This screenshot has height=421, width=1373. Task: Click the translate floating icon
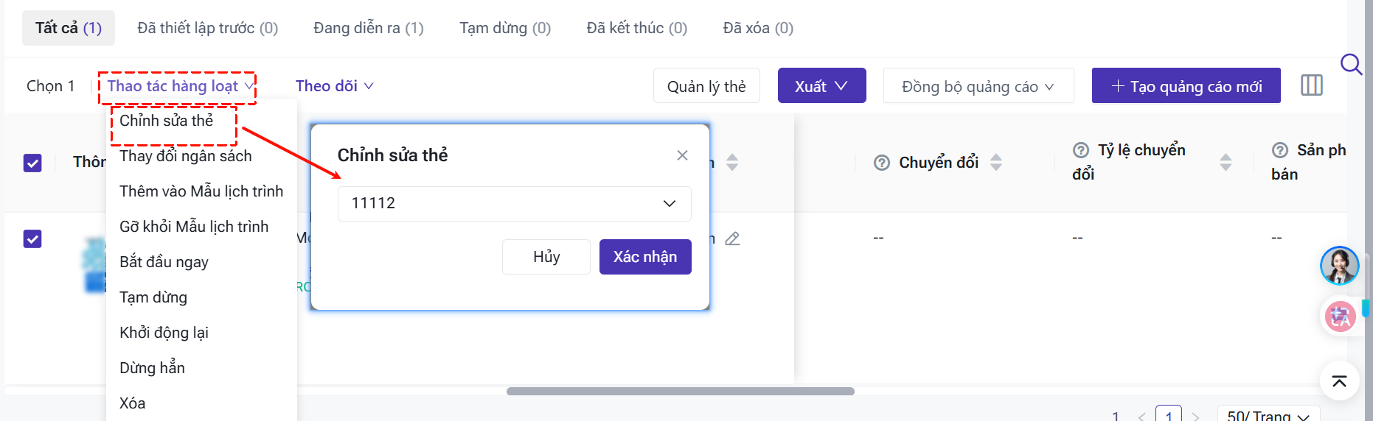[x=1340, y=317]
